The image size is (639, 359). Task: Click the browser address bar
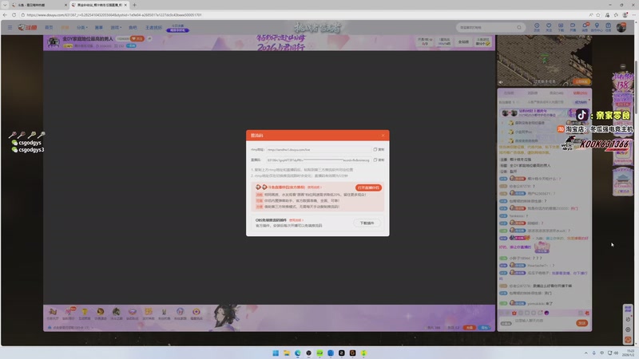click(x=302, y=14)
